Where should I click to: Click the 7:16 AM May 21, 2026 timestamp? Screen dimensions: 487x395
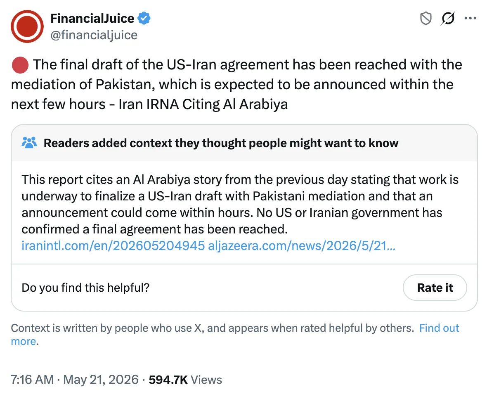click(75, 380)
